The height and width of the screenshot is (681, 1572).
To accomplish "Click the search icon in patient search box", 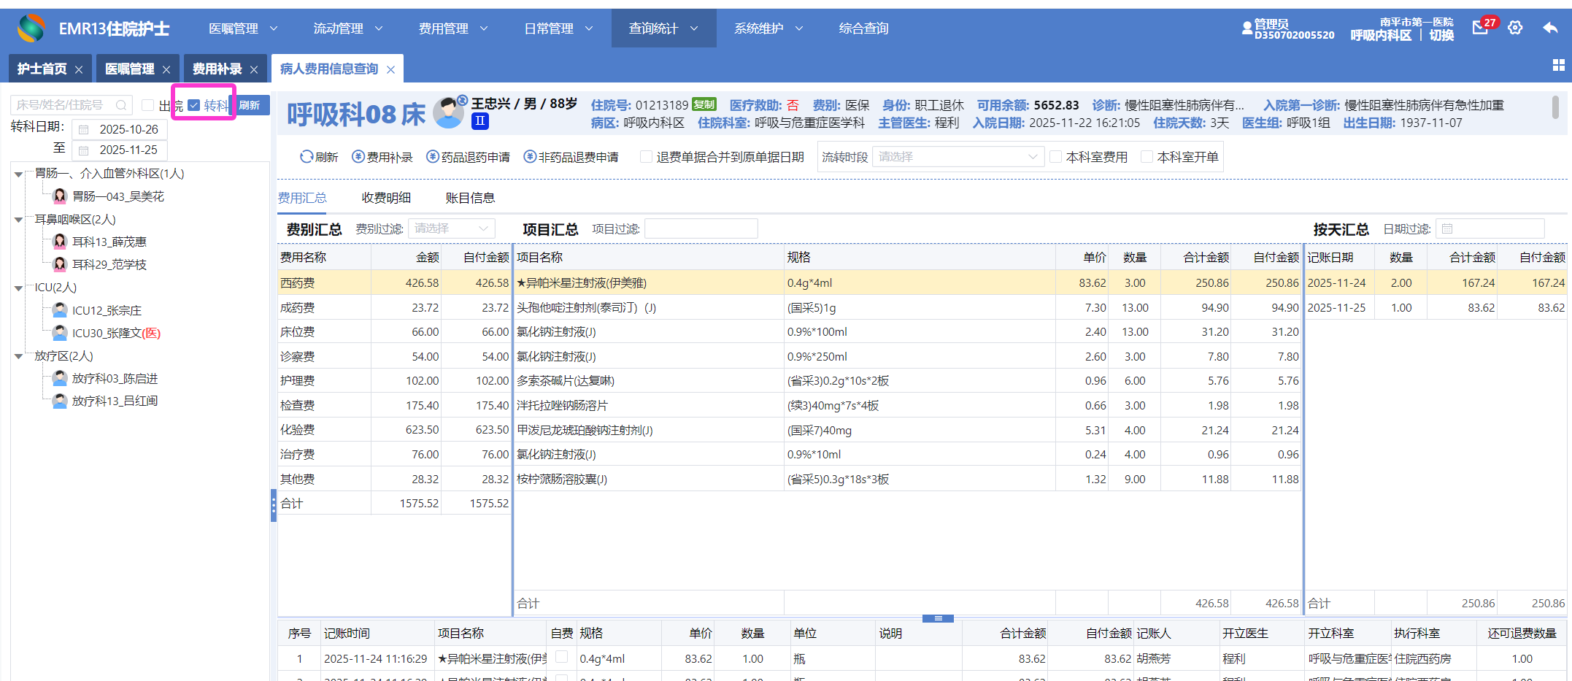I will [121, 105].
